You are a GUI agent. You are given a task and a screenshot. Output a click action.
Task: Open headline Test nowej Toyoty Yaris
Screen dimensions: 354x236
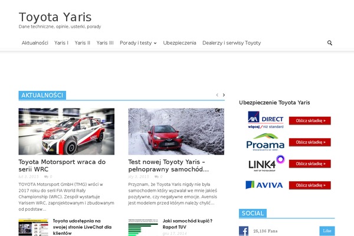tap(168, 166)
